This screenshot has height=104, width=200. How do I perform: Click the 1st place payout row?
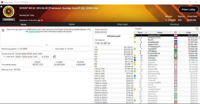click(114, 47)
